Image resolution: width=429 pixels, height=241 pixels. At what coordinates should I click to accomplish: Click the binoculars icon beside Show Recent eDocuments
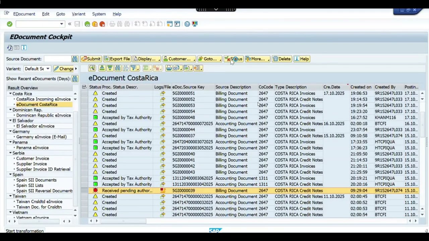click(75, 79)
